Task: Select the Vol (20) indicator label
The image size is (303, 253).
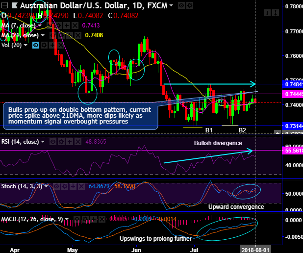Action: pos(11,45)
